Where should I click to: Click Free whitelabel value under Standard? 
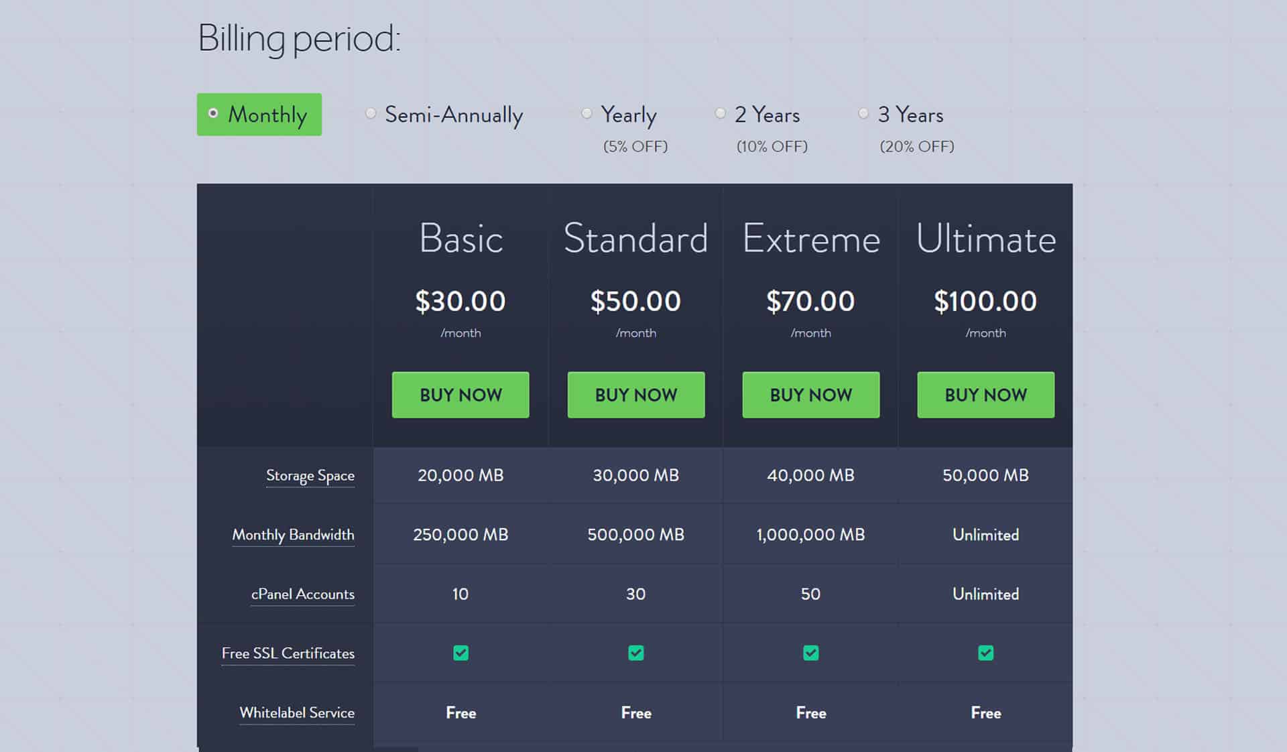[636, 713]
